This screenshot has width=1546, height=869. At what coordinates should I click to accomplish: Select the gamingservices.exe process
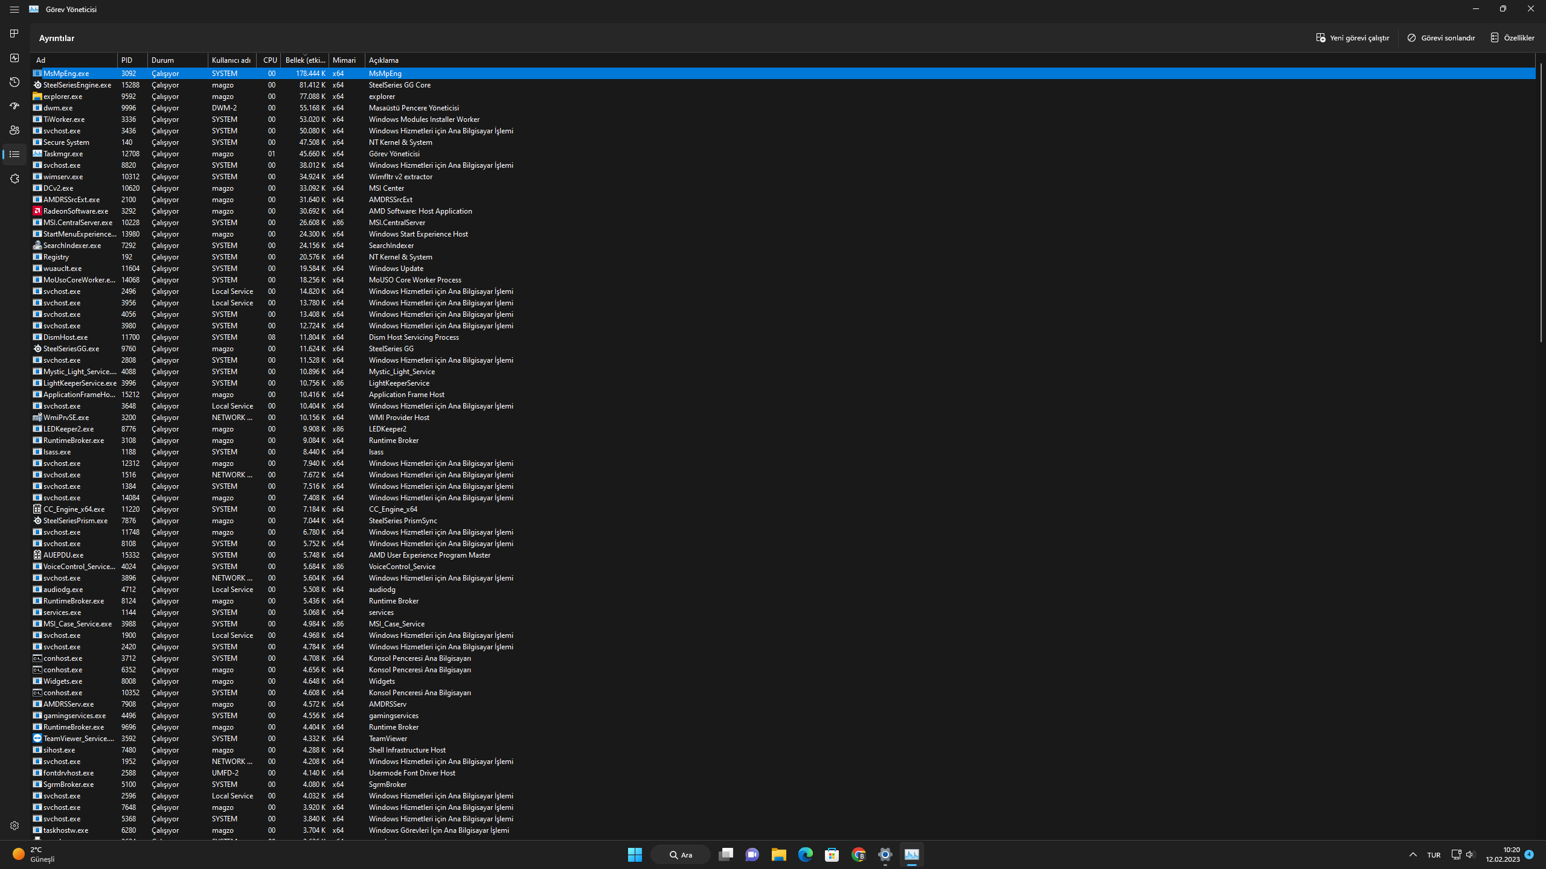pos(783,715)
